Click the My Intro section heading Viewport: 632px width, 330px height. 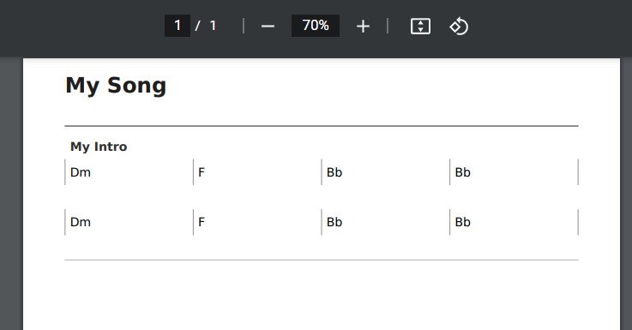coord(99,147)
